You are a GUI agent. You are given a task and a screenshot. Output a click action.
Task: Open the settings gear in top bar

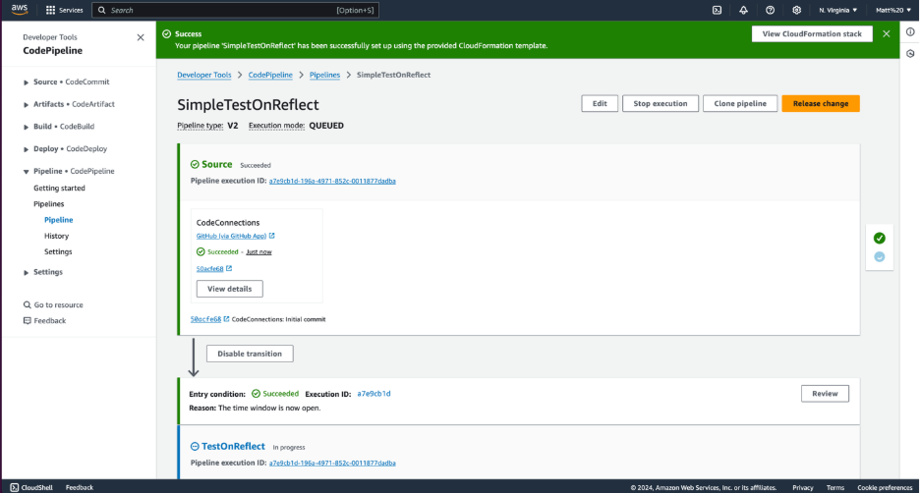click(796, 10)
